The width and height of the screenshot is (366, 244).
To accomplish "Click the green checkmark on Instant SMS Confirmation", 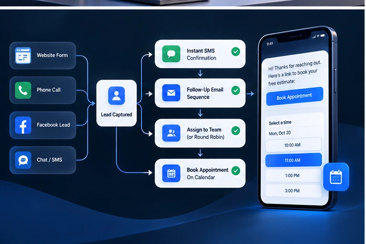I will pos(235,51).
